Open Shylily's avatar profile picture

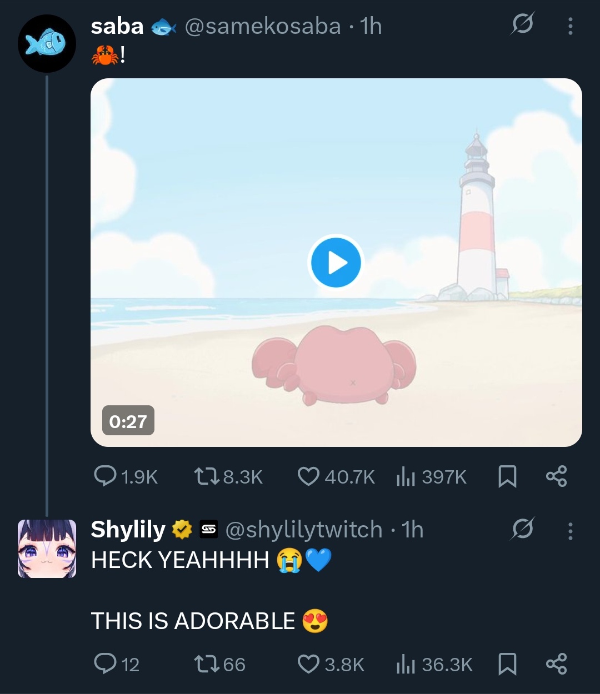point(47,549)
